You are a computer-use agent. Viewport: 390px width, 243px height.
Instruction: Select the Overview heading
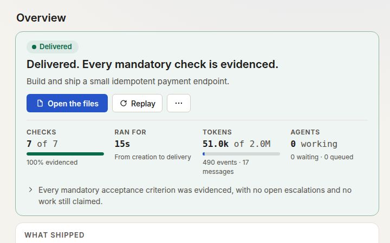41,18
